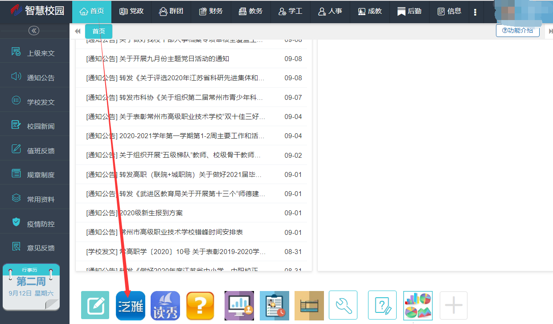Click the 意见反馈 icon in sidebar
The width and height of the screenshot is (553, 324).
[16, 246]
